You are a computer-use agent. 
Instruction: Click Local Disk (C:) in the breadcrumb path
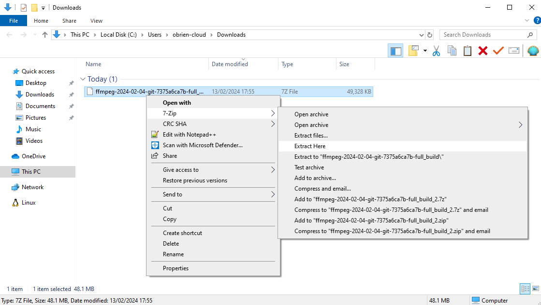pyautogui.click(x=118, y=35)
